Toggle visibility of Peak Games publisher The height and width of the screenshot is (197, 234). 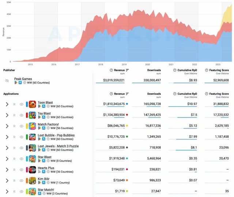click(7, 81)
